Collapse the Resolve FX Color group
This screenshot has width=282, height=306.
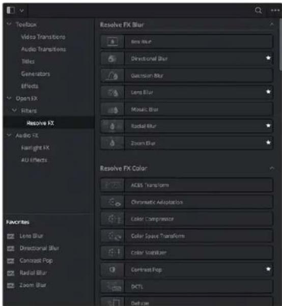272,168
